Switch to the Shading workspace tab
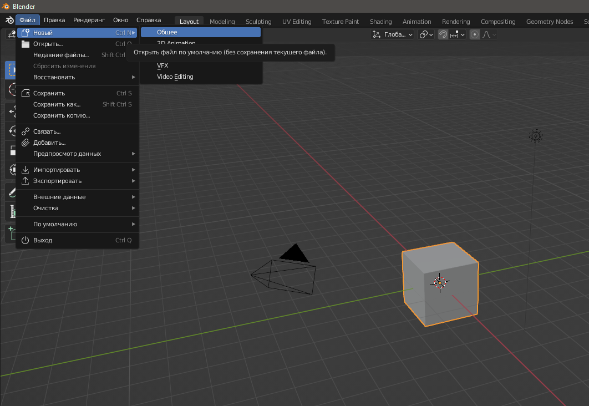 click(380, 22)
